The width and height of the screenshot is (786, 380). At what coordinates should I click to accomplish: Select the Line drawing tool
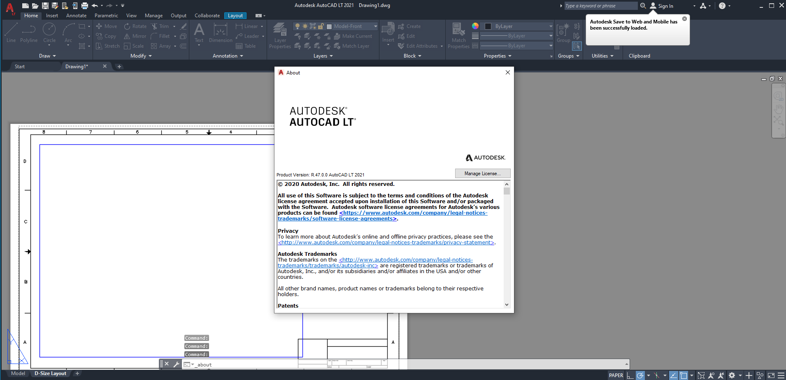pos(11,33)
